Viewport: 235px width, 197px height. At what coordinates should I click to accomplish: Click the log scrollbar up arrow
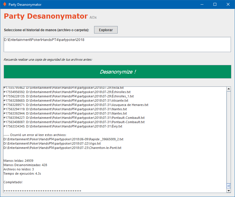pyautogui.click(x=229, y=89)
